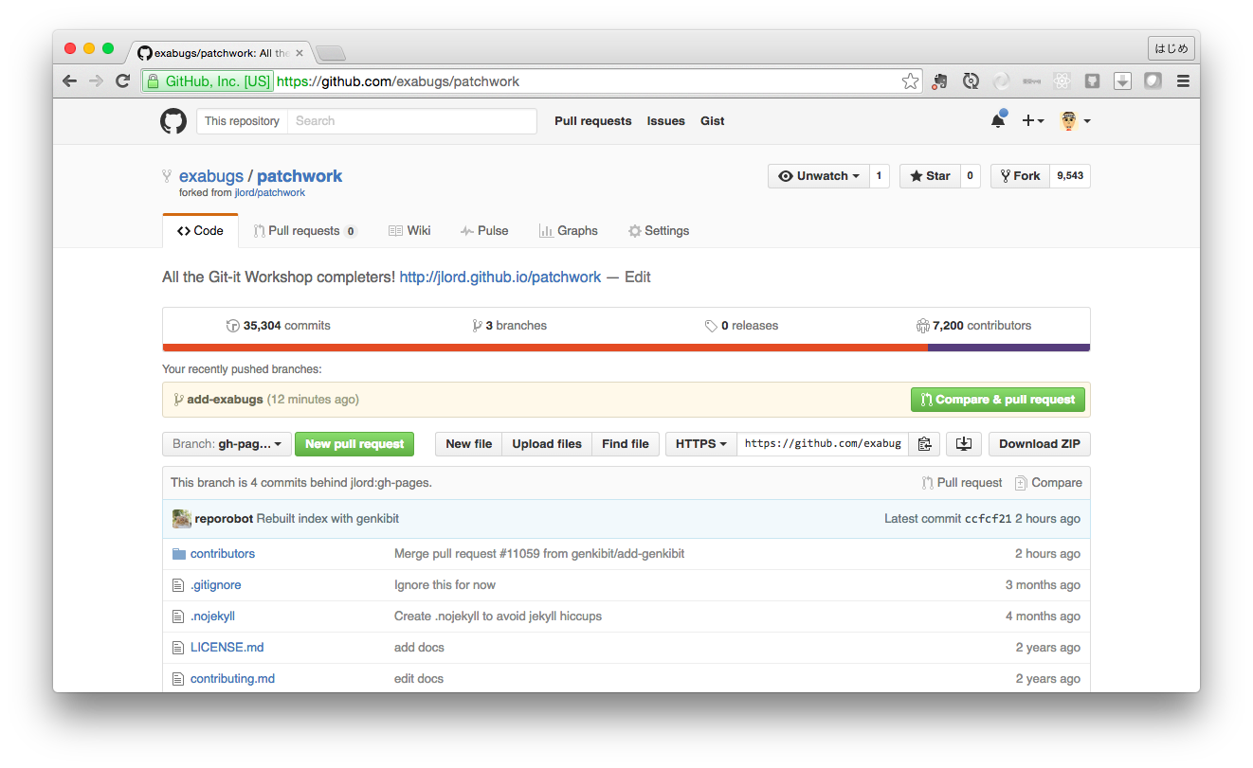Click the language breakdown color bar
The image size is (1253, 768).
[x=626, y=348]
